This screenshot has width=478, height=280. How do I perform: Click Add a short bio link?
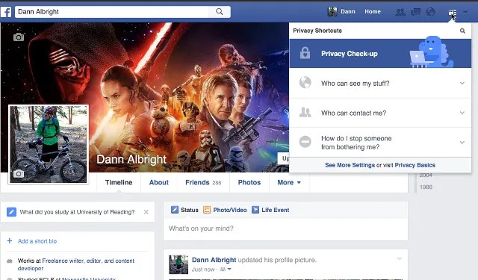[37, 241]
